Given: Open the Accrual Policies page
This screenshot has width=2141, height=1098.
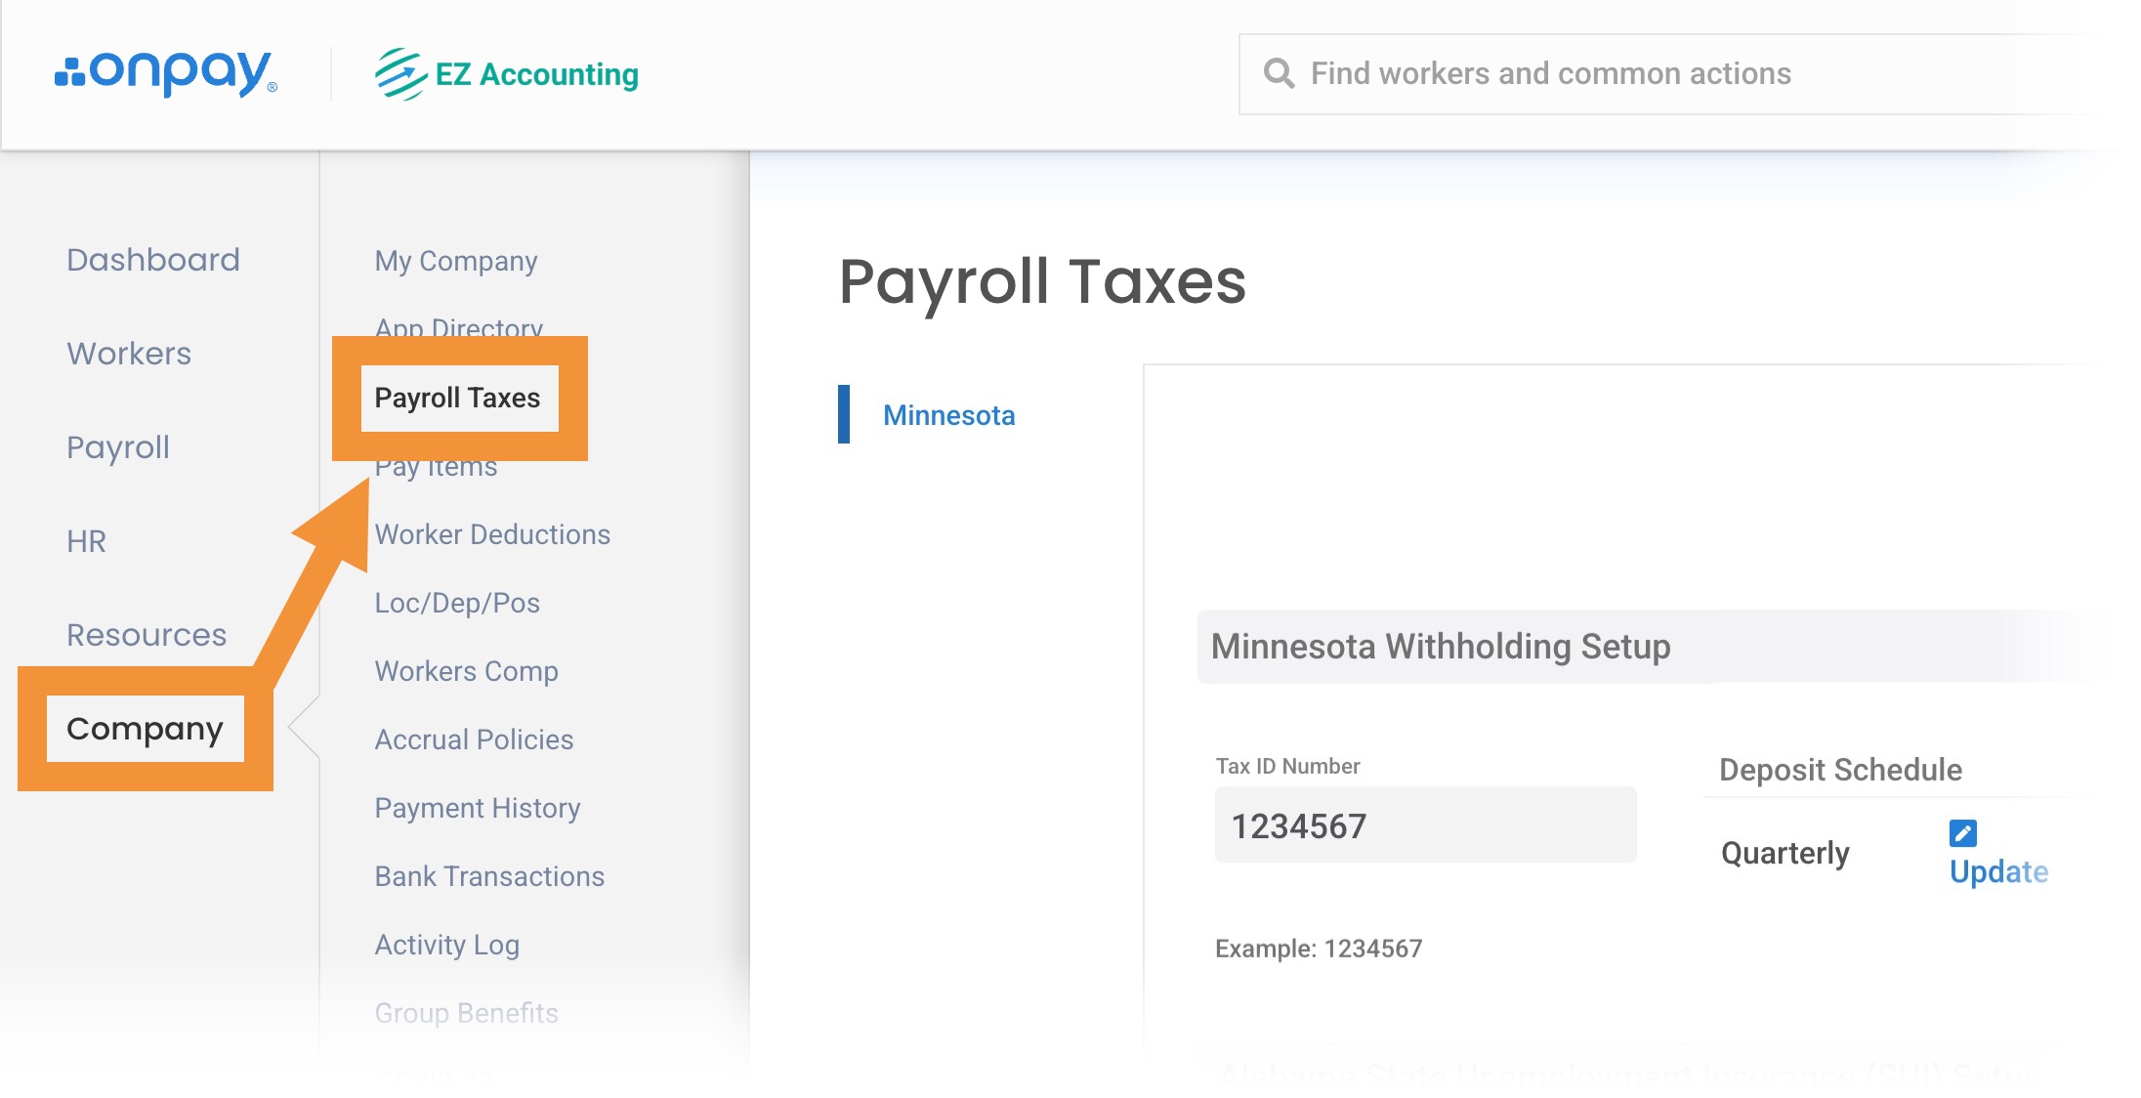Looking at the screenshot, I should click(474, 739).
